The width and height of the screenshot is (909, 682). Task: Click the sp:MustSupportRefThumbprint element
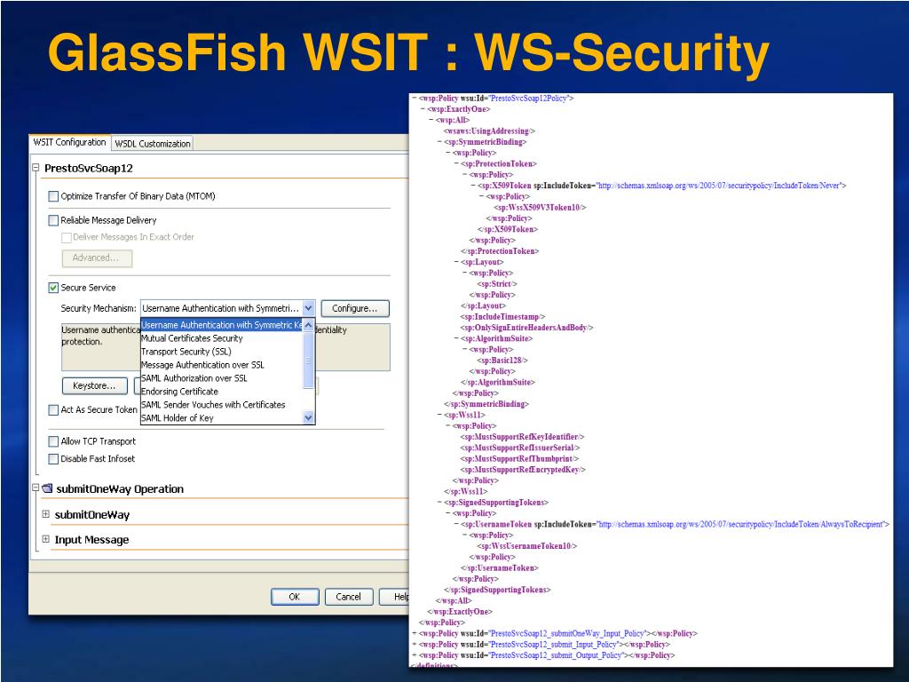pyautogui.click(x=520, y=459)
